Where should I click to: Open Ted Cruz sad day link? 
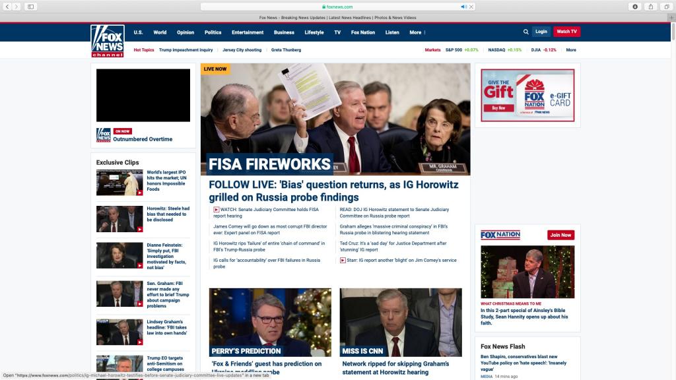pyautogui.click(x=393, y=247)
